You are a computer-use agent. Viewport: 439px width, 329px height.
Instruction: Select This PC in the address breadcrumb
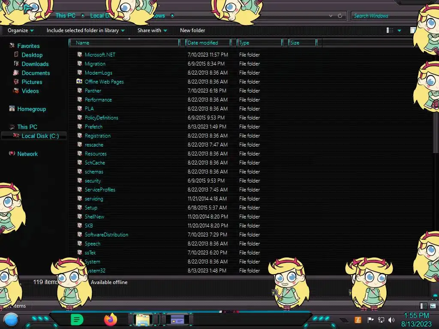click(65, 16)
